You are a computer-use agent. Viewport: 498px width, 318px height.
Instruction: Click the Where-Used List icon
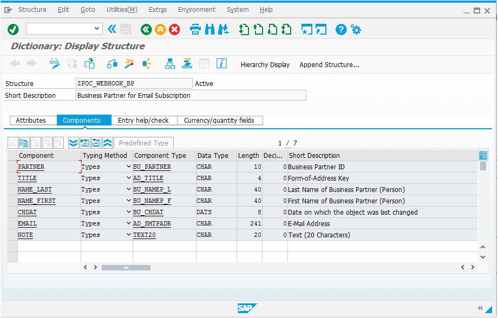click(x=146, y=63)
